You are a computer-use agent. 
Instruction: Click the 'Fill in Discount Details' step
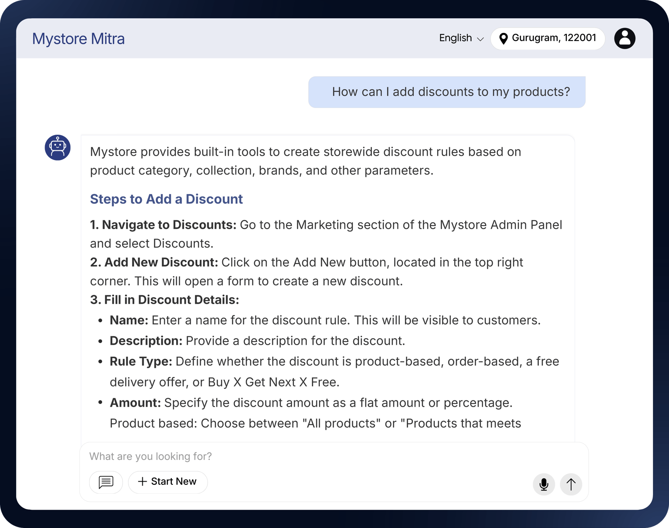[165, 300]
